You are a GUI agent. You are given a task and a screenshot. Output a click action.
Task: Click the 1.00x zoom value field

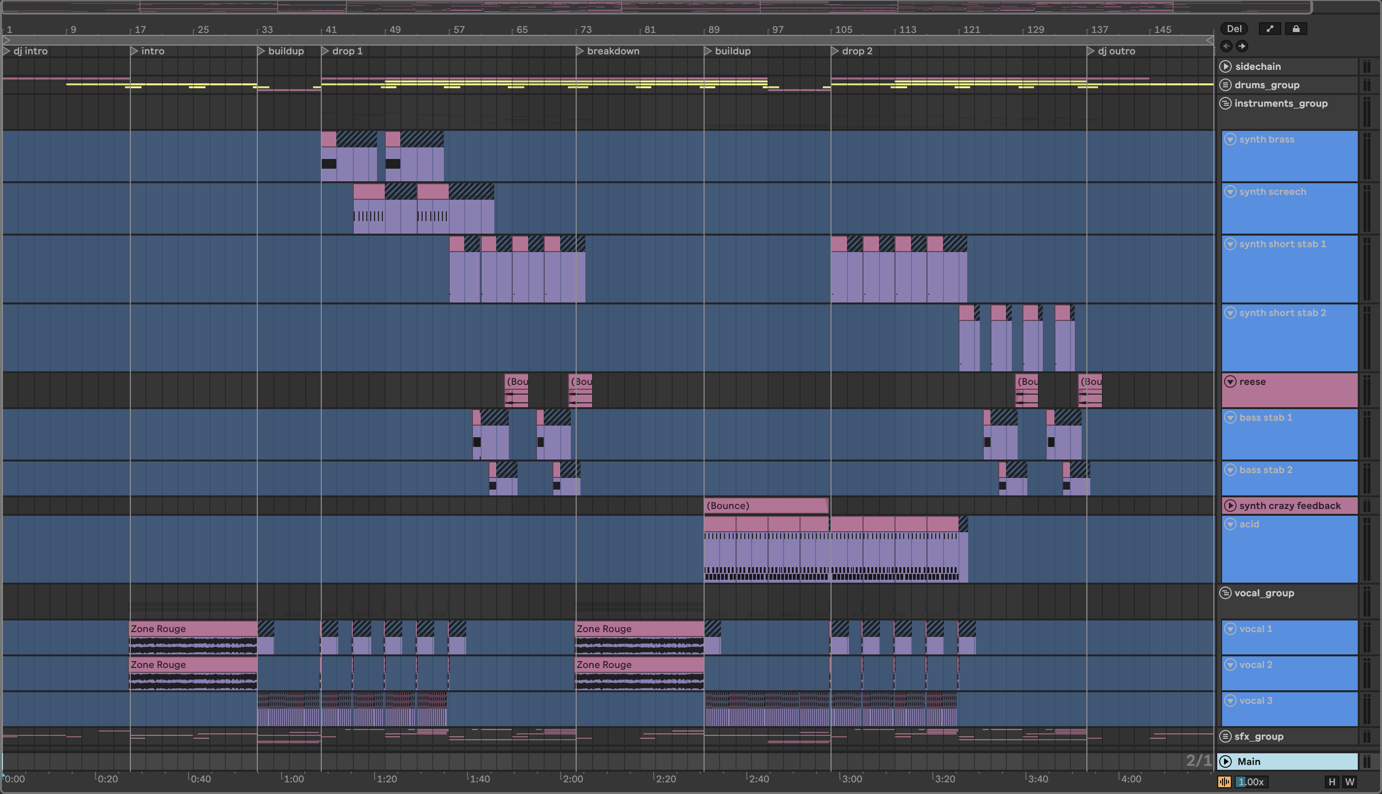[x=1251, y=782]
